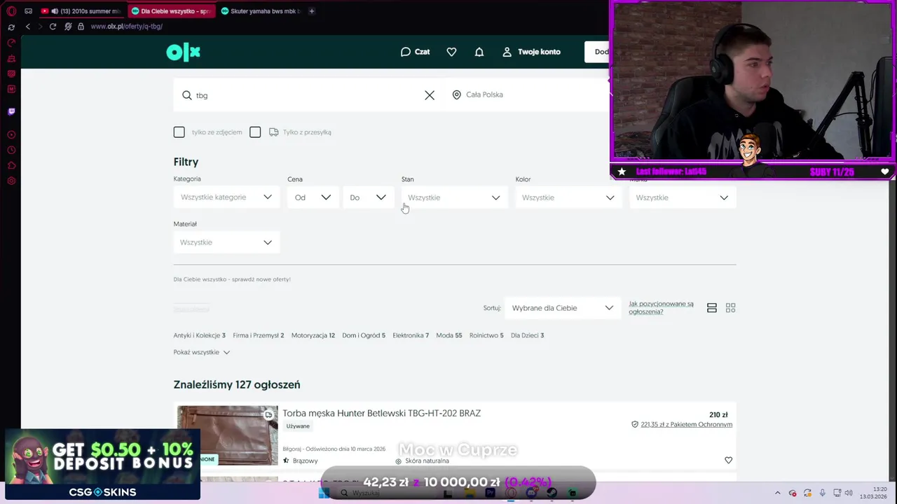This screenshot has height=504, width=897.
Task: Click the search field containing 'tbg'
Action: click(308, 95)
